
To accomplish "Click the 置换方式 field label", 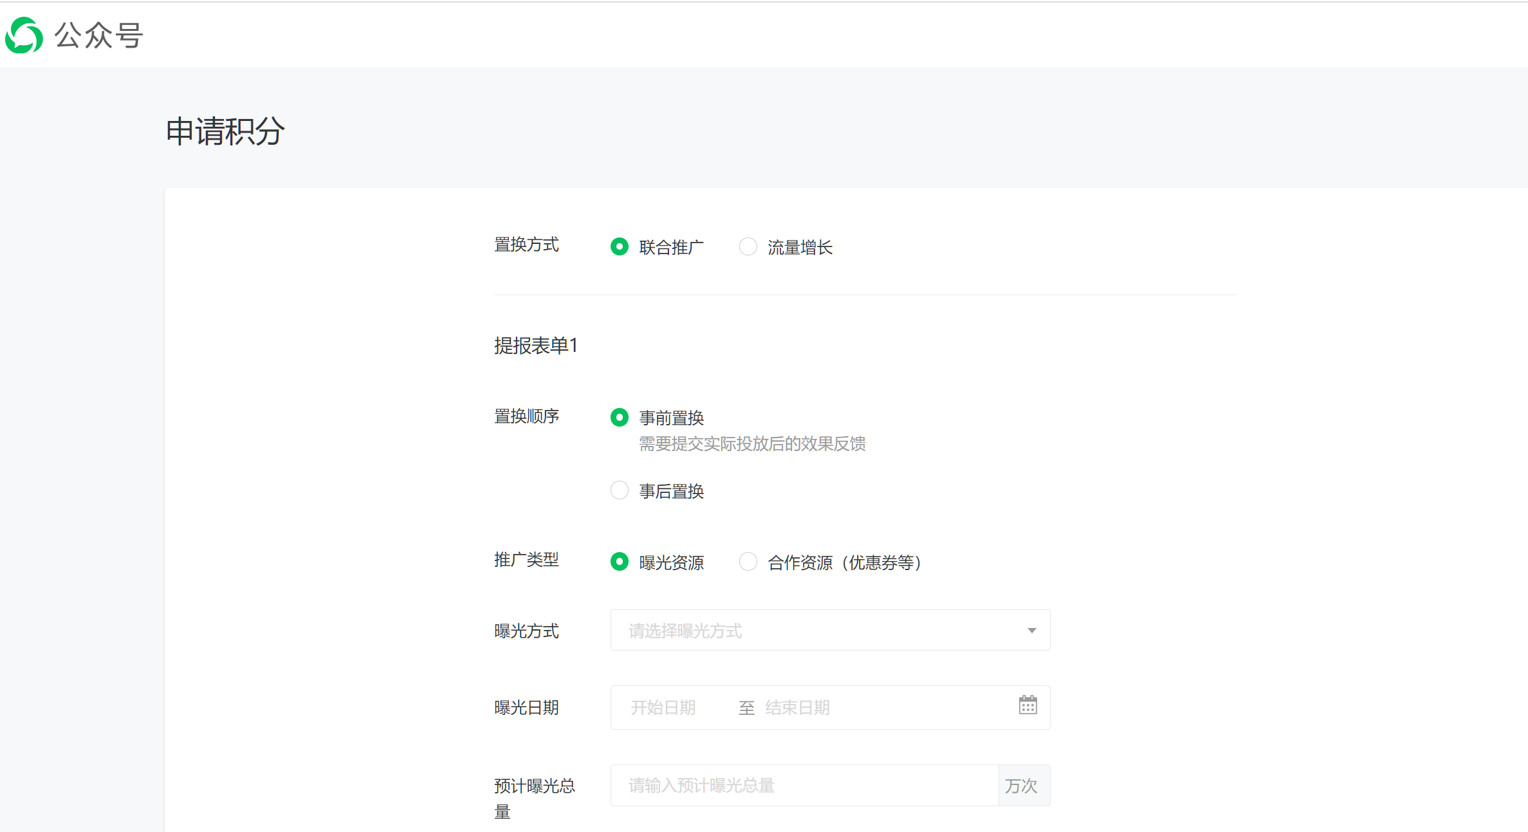I will point(526,245).
